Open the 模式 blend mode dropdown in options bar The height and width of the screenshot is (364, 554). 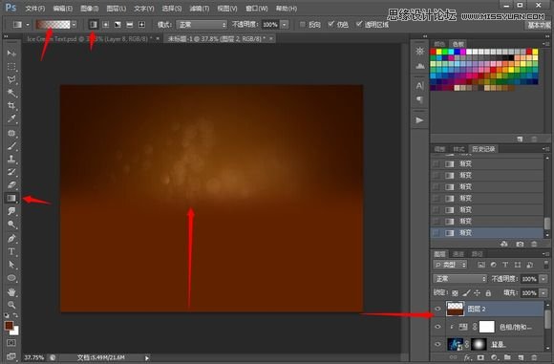coord(202,25)
